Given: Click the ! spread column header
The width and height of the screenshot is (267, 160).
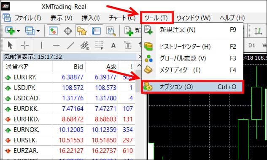Looking at the screenshot, I should tap(127, 67).
